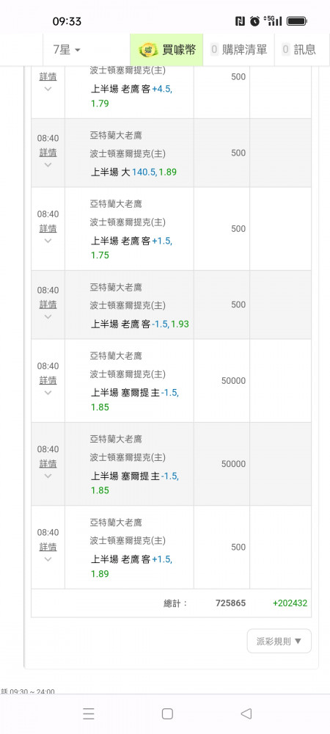Tap the 買嘍幣 button
Screen dimensions: 330x734
tap(166, 49)
